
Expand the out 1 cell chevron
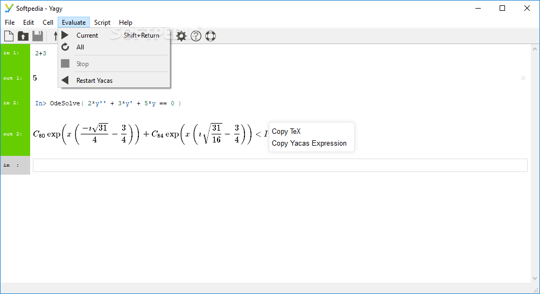coord(523,78)
